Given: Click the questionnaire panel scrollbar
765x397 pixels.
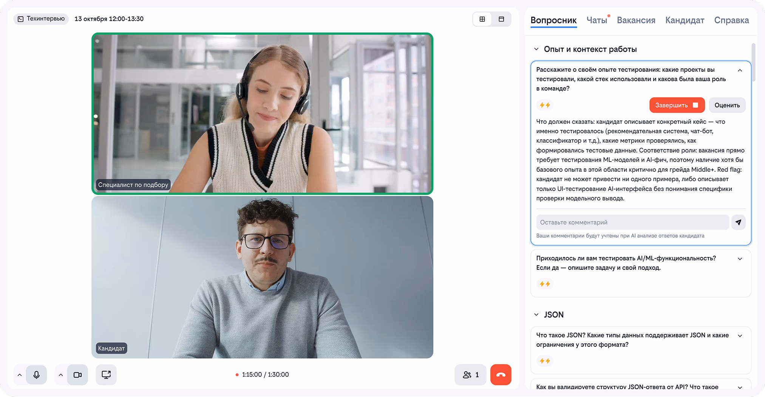Looking at the screenshot, I should tap(753, 62).
